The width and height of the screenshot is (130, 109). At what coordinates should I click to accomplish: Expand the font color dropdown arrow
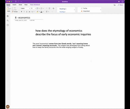pos(43,12)
